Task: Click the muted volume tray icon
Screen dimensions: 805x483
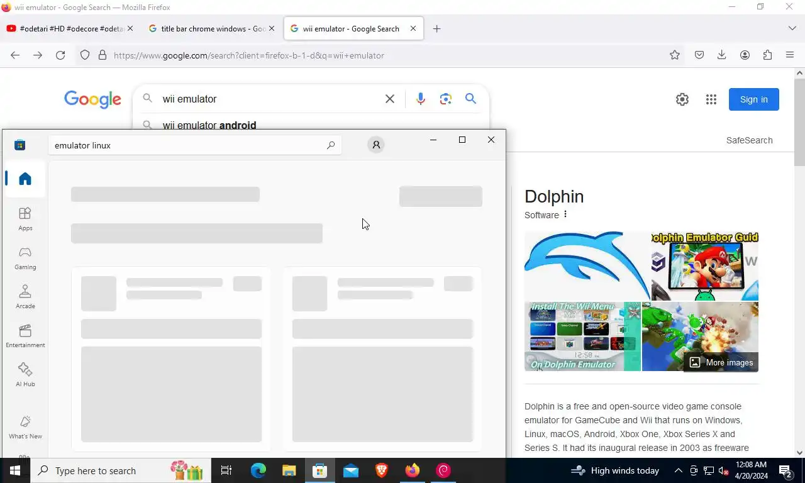Action: click(x=724, y=470)
